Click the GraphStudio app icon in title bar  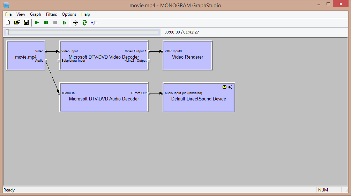point(6,5)
